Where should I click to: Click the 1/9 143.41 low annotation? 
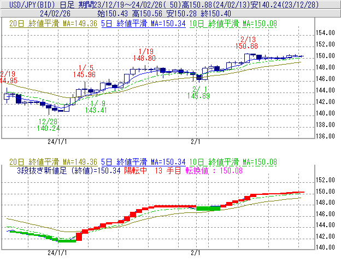(x=96, y=107)
